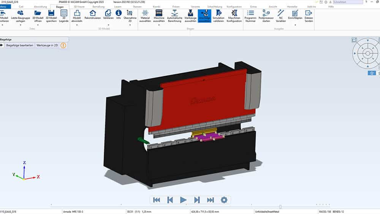Open the model Info icon
Screen dimensions: 380x214
click(118, 14)
